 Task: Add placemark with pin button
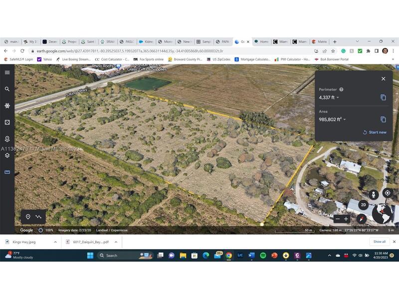click(28, 217)
